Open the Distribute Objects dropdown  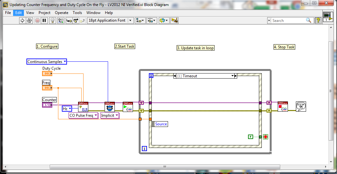tap(152, 21)
